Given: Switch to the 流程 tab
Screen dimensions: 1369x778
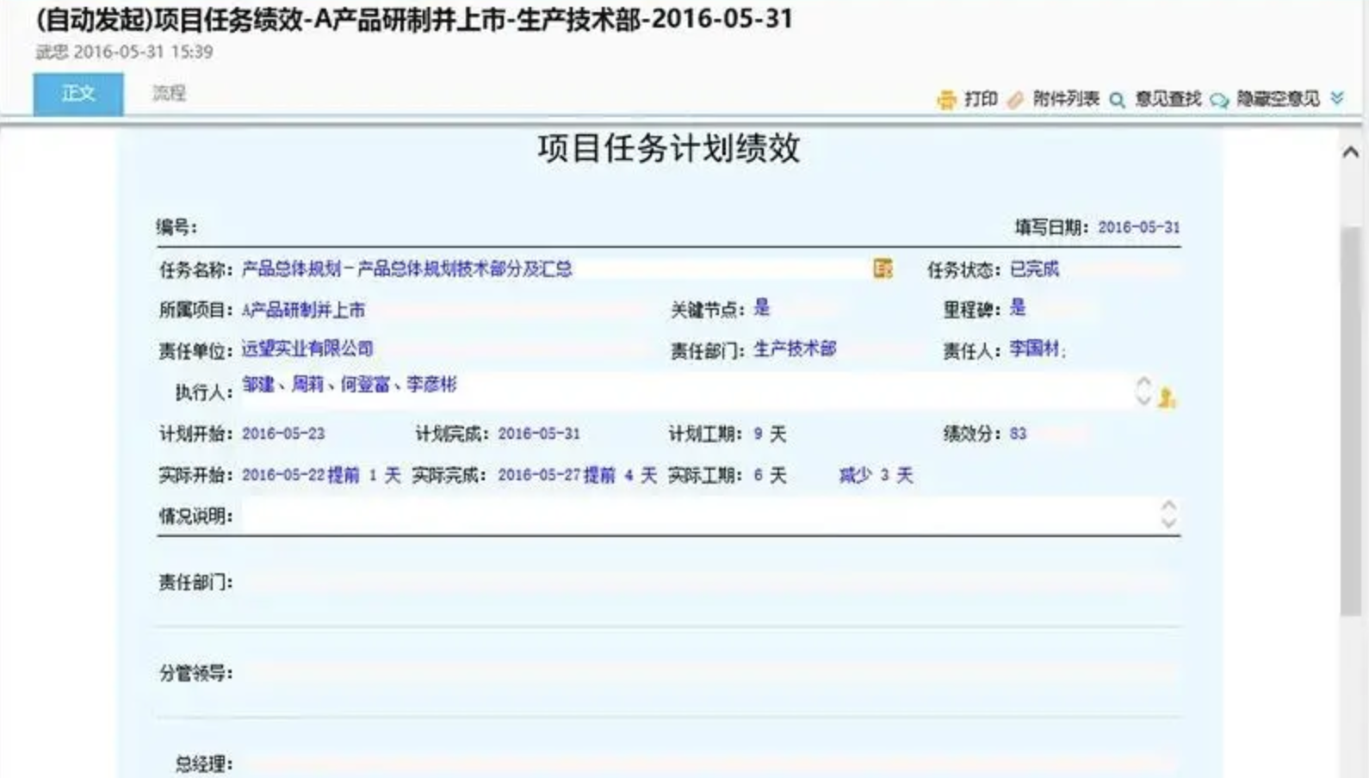Looking at the screenshot, I should [x=169, y=93].
